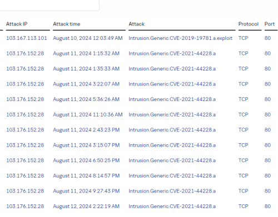The height and width of the screenshot is (217, 278).
Task: Select IP in the 6:50:25 PM row
Action: coord(25,160)
